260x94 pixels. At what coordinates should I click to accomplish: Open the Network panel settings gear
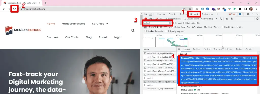257,19
